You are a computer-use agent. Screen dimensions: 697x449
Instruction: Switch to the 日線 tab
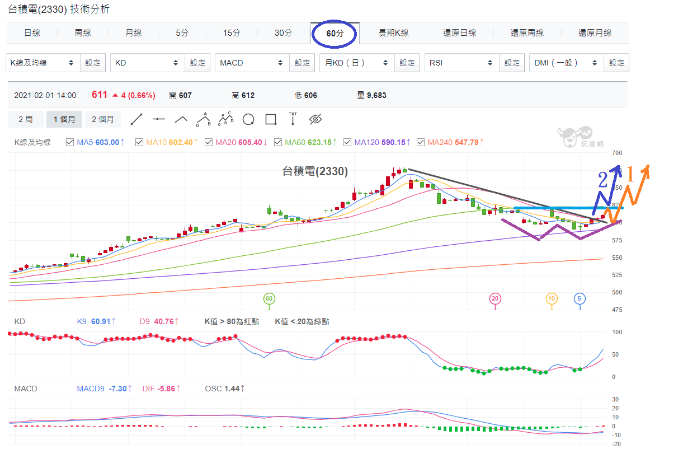[32, 33]
